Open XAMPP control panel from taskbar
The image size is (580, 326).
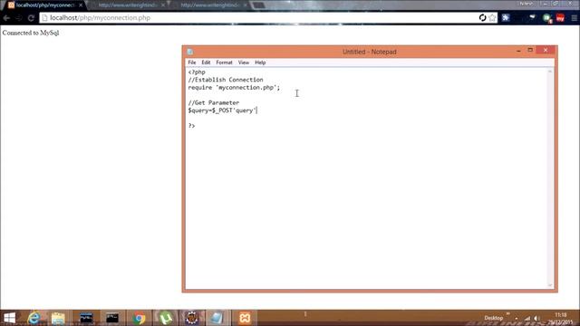[245, 318]
